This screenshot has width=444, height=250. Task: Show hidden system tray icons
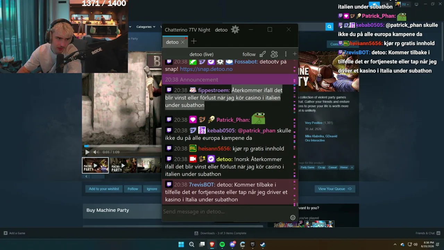395,244
